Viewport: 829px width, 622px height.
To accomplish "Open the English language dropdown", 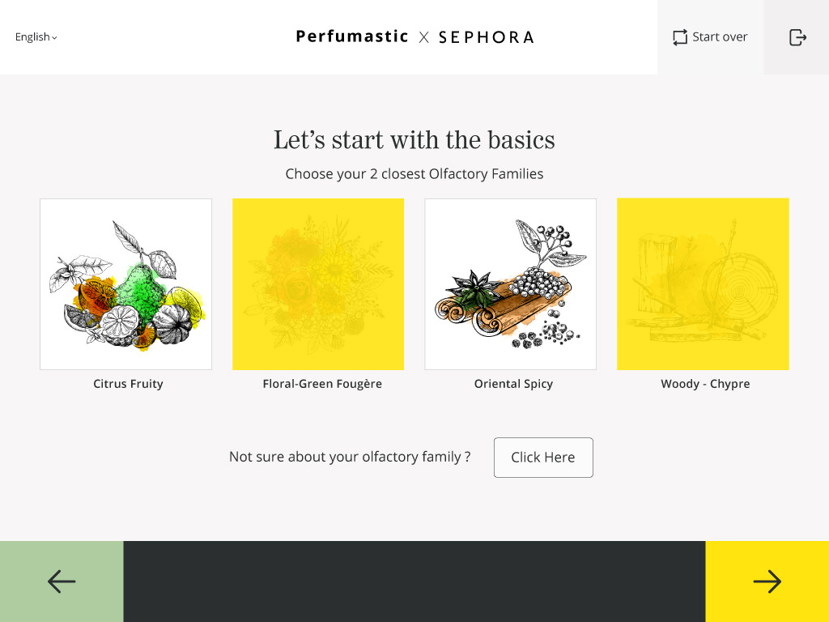I will pyautogui.click(x=32, y=37).
